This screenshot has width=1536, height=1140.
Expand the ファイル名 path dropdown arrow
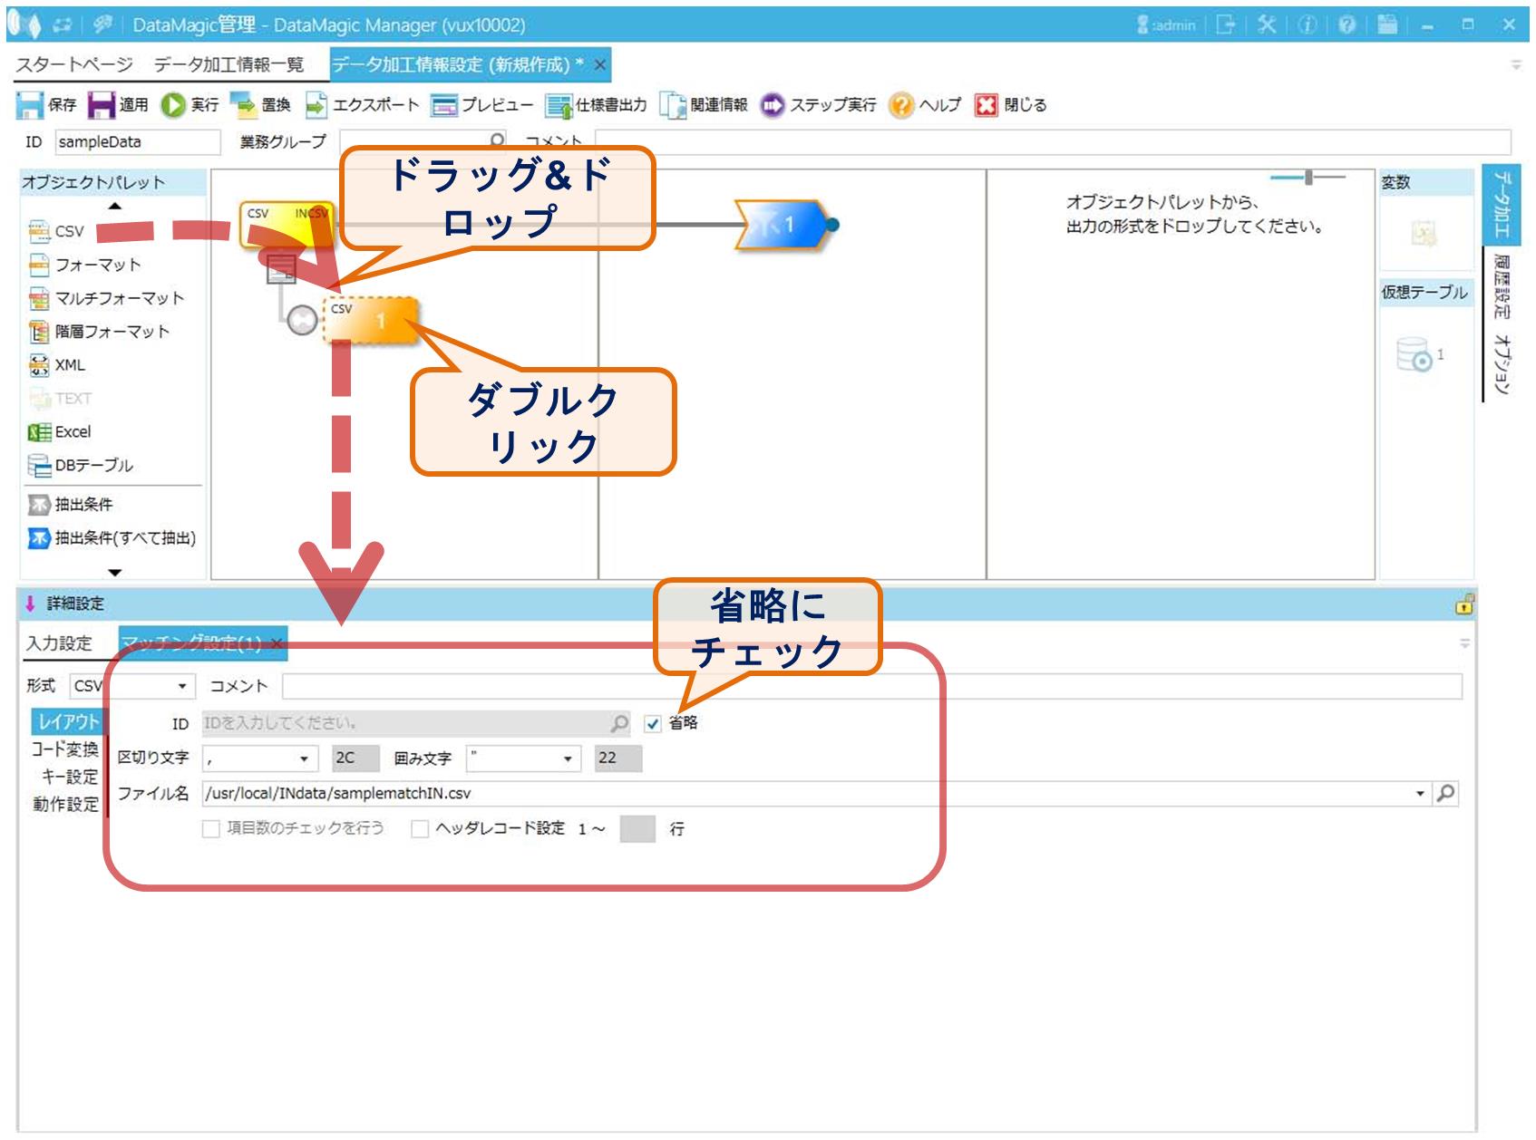[x=1421, y=794]
